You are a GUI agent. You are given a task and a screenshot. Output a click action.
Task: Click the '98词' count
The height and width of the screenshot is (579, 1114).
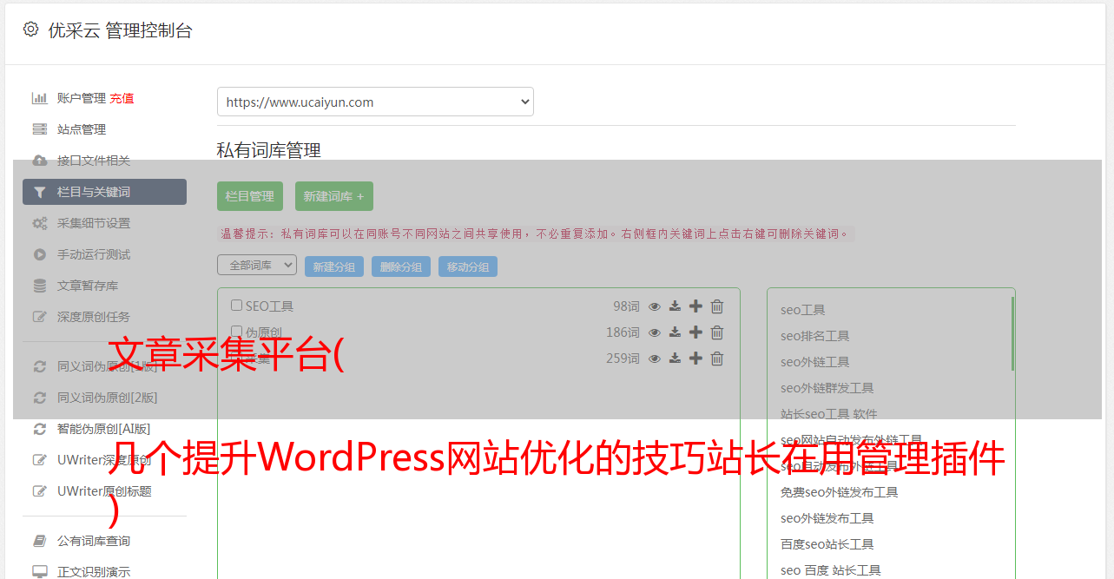click(626, 306)
